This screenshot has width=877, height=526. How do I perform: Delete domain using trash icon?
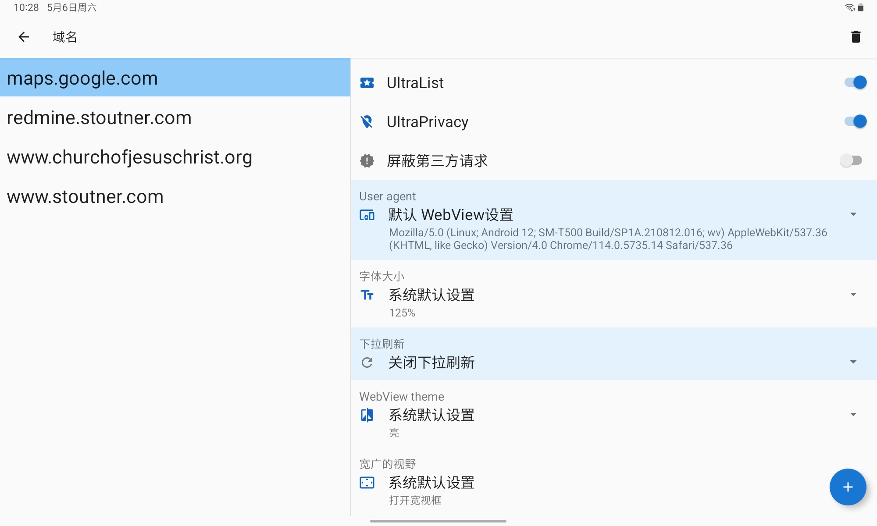(856, 37)
